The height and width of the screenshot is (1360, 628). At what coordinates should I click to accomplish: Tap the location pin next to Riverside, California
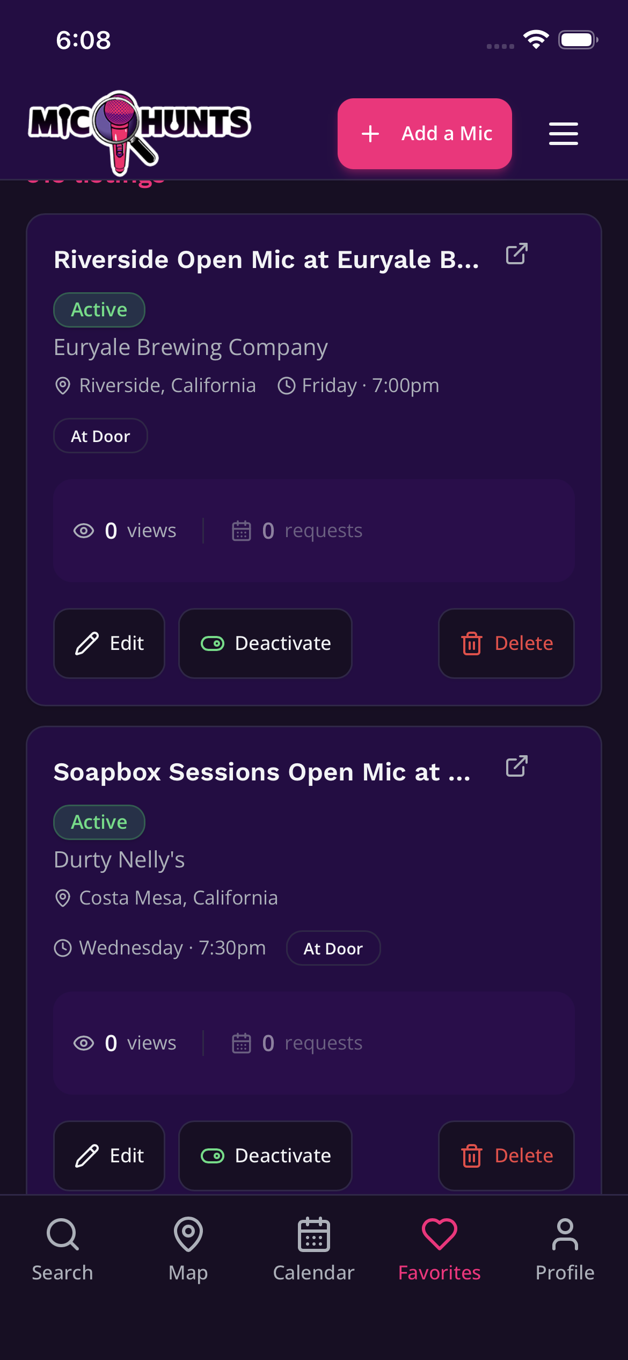[x=63, y=386]
